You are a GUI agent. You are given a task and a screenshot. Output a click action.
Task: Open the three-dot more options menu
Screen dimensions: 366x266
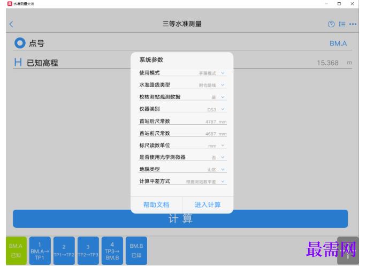pos(353,24)
